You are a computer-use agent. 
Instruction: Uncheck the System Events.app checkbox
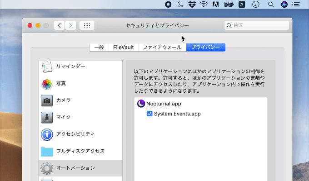(150, 114)
